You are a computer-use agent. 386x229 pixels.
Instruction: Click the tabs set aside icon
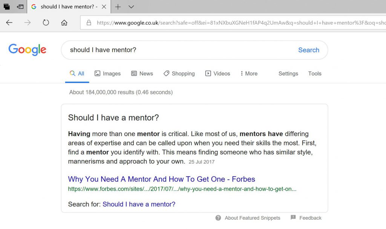[x=7, y=7]
